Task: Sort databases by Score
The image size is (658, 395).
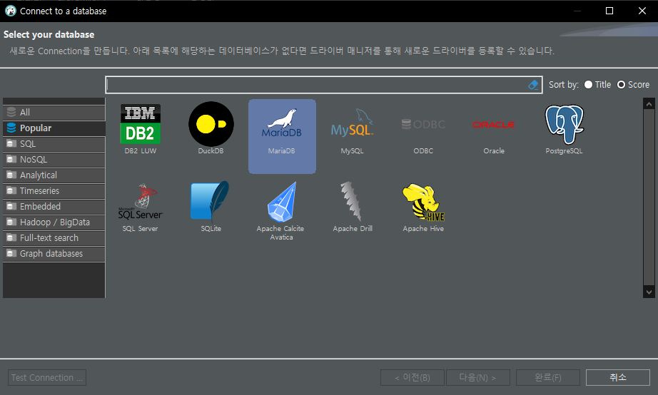Action: coord(633,85)
